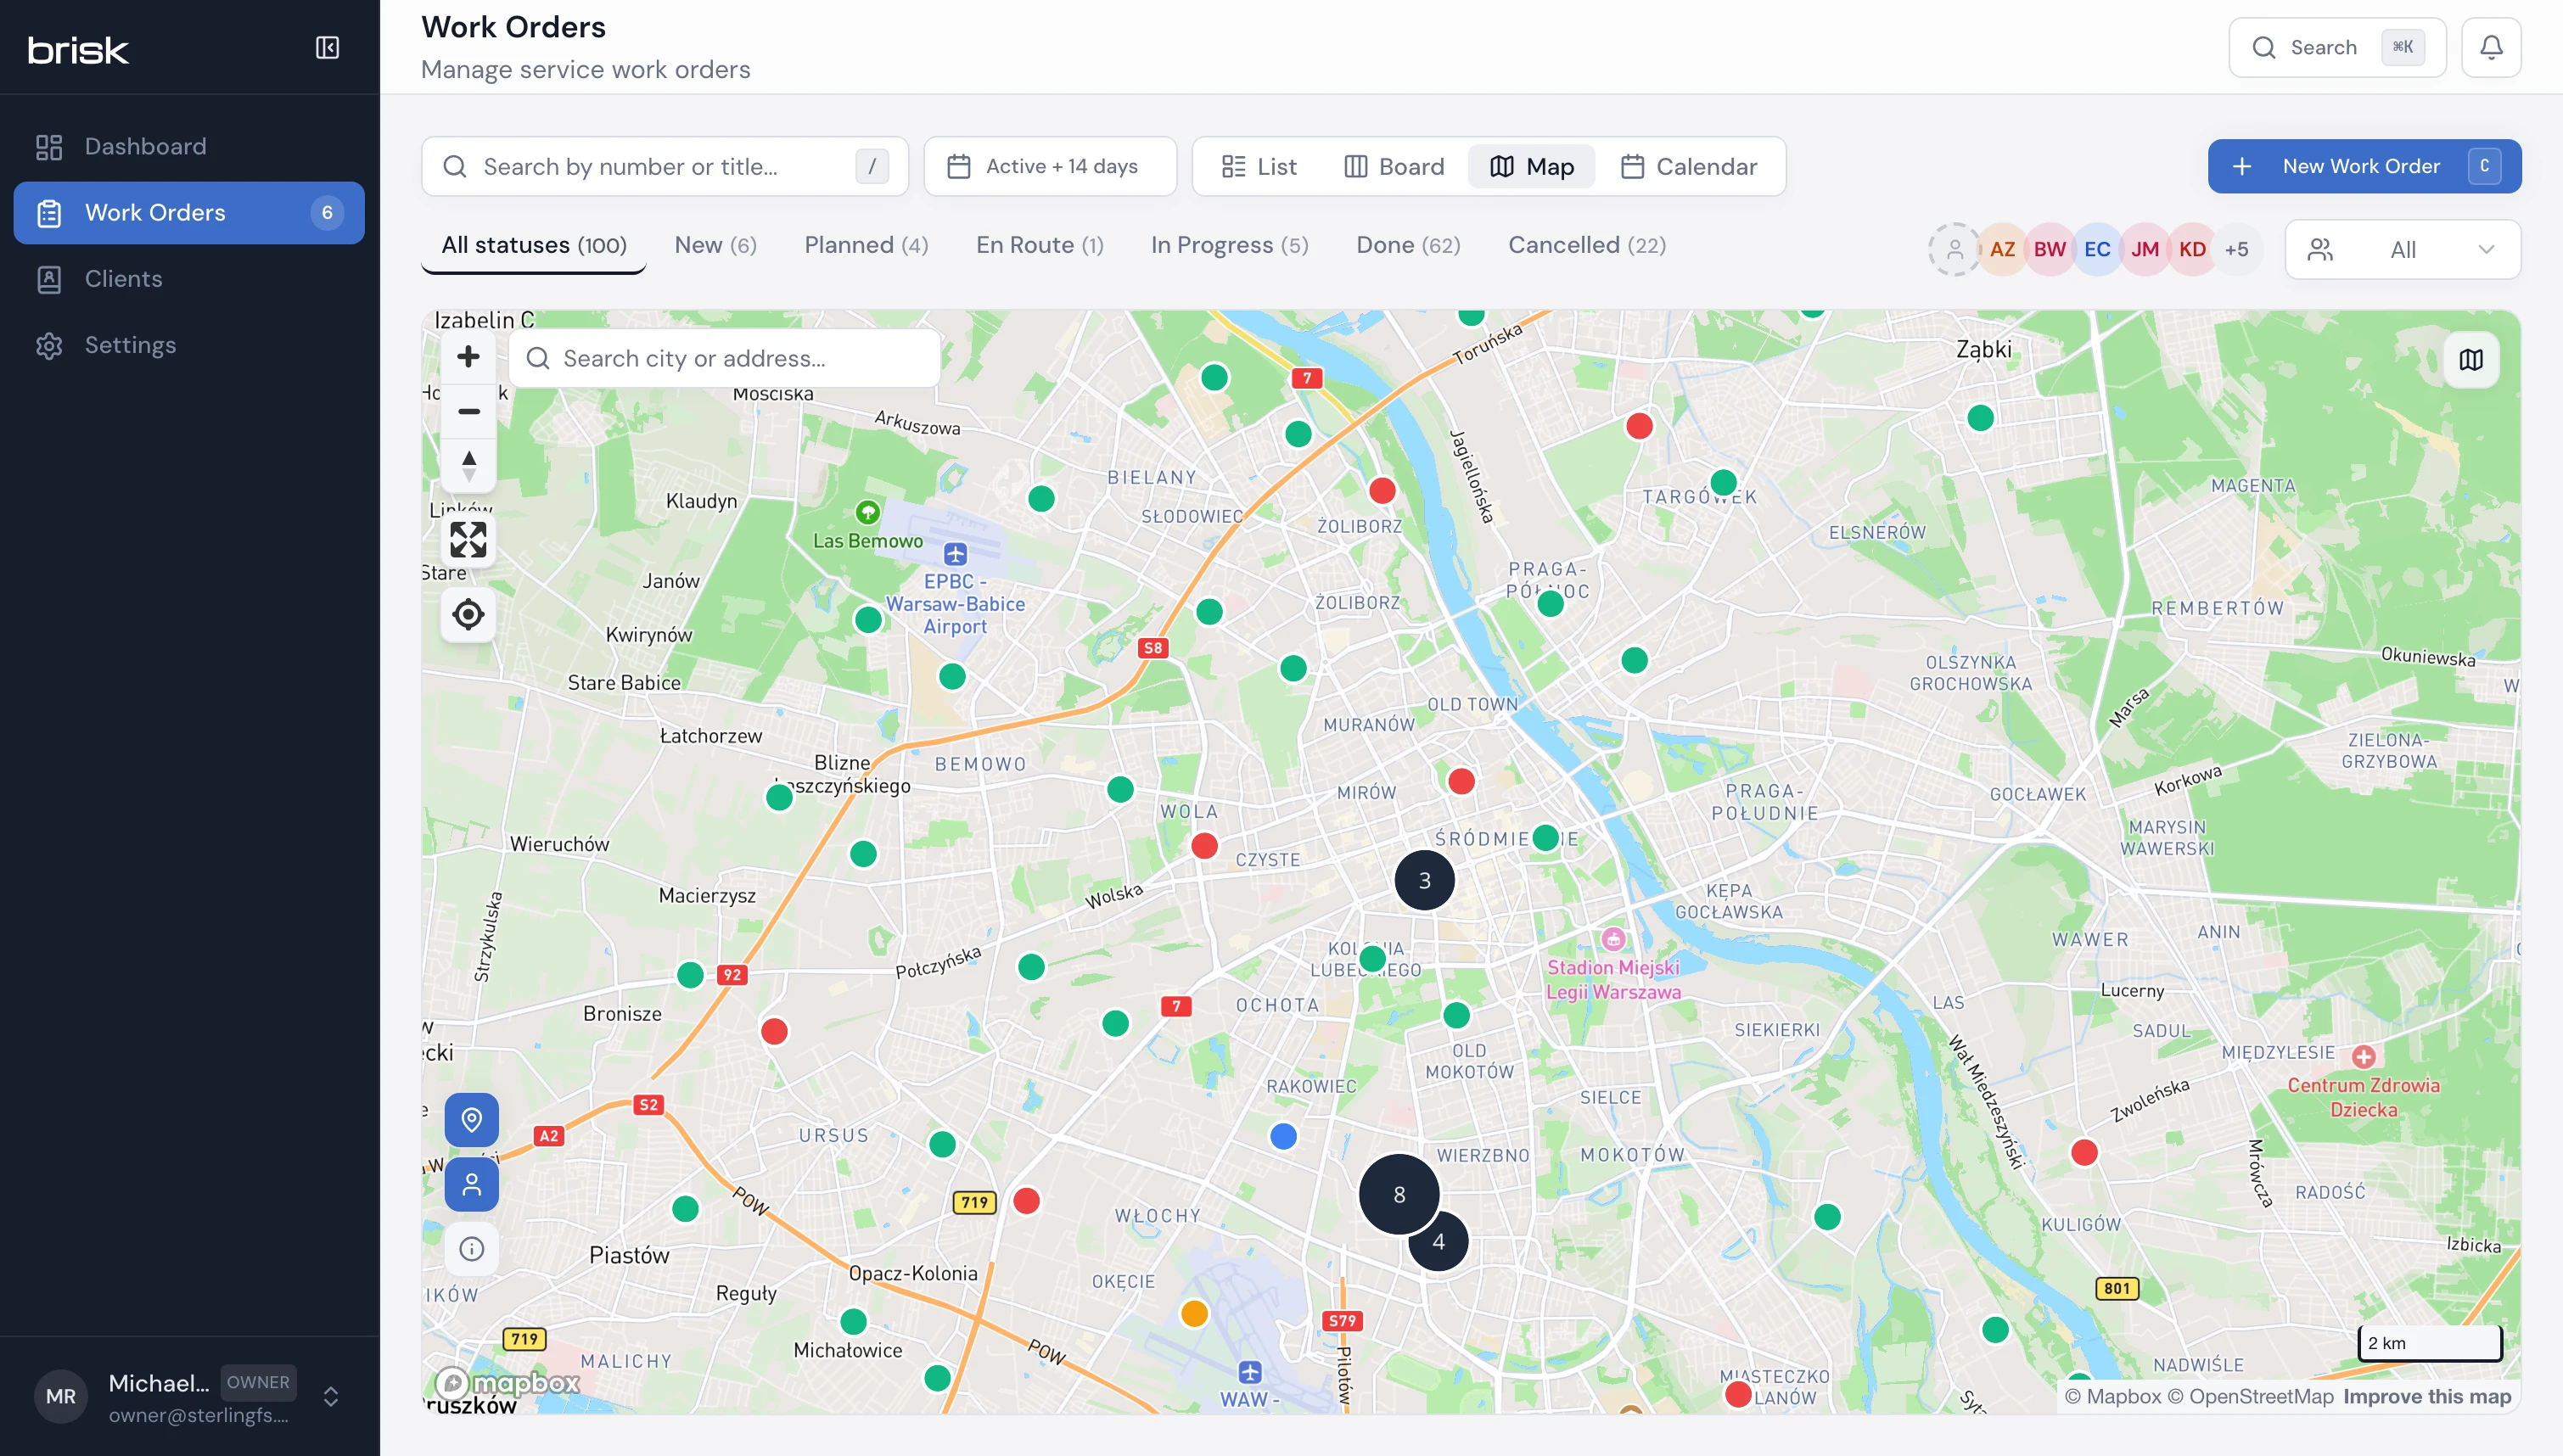
Task: Open the All technicians dropdown
Action: click(2403, 250)
